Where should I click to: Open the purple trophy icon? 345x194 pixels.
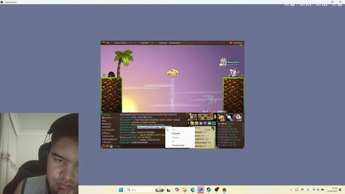[205, 123]
